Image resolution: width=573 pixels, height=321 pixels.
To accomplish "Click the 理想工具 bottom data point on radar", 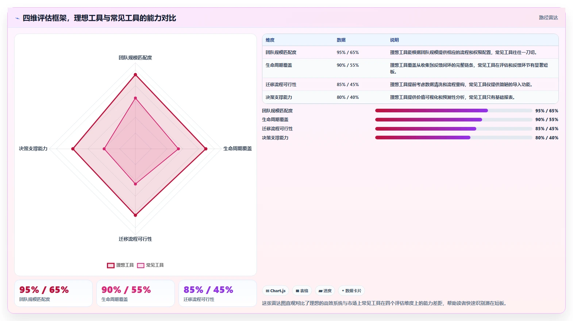I will (x=135, y=215).
